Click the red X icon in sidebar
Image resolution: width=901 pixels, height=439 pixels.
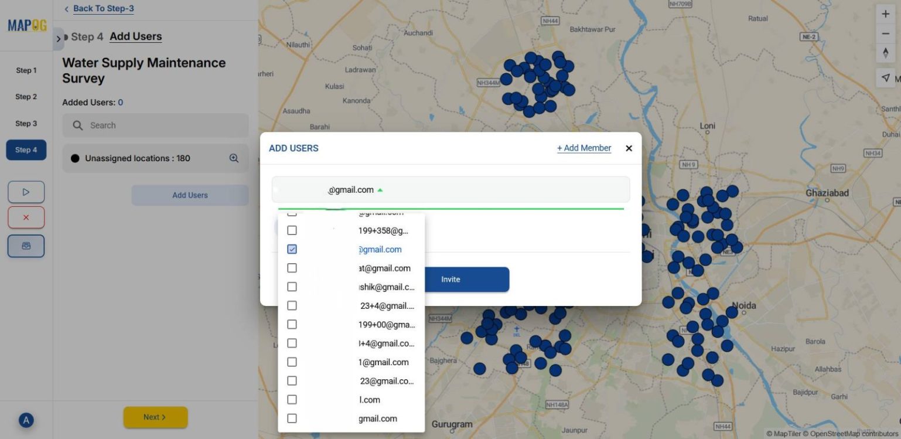point(26,217)
